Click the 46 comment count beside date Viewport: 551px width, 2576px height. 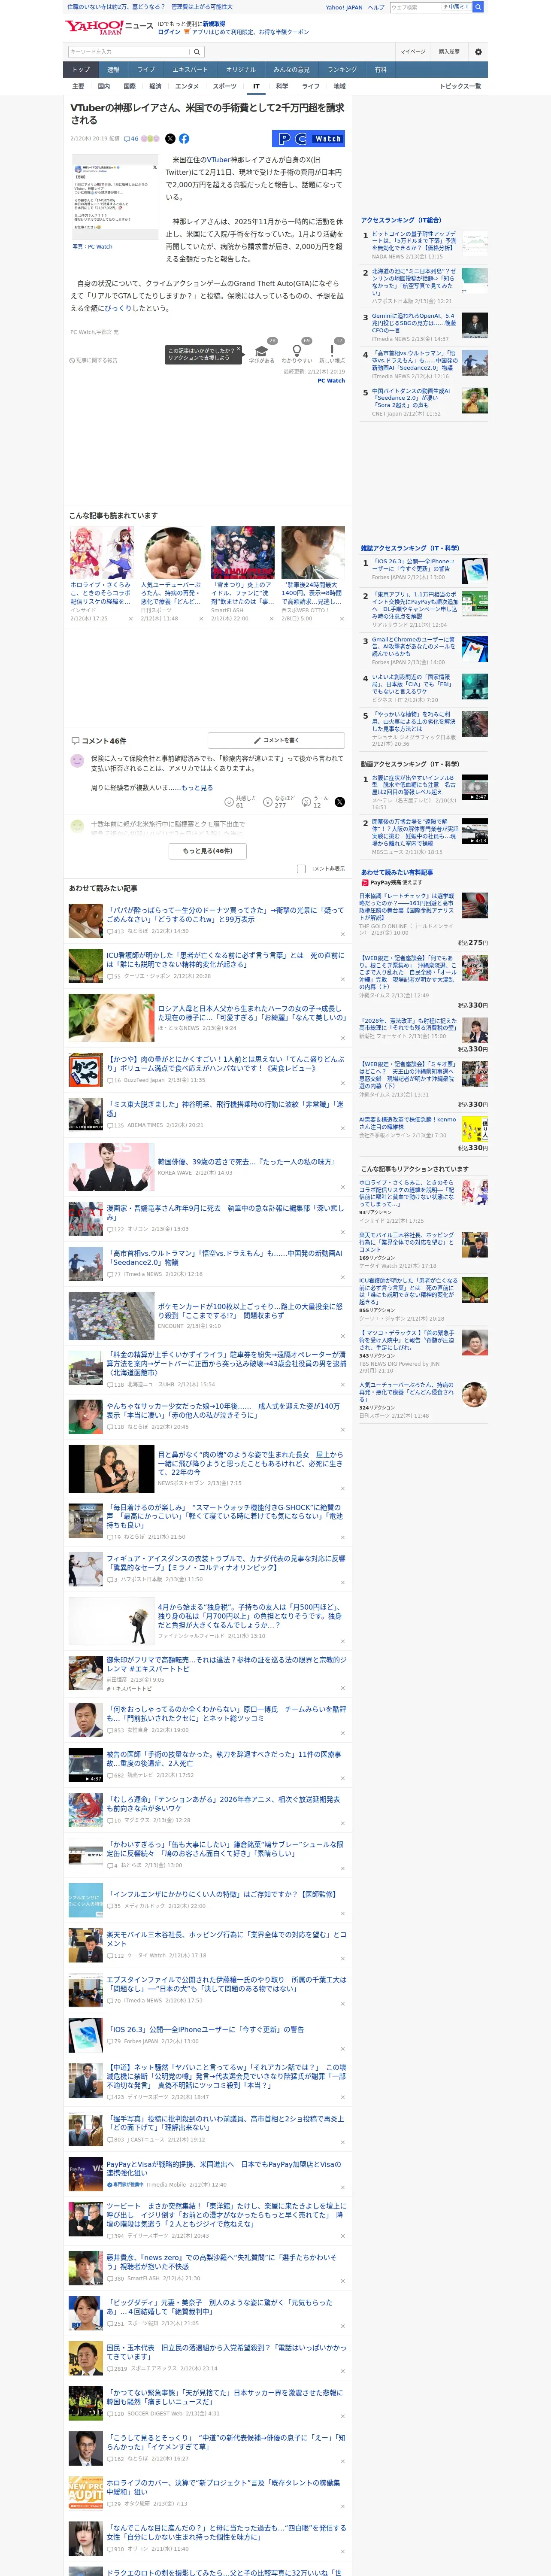pyautogui.click(x=131, y=139)
